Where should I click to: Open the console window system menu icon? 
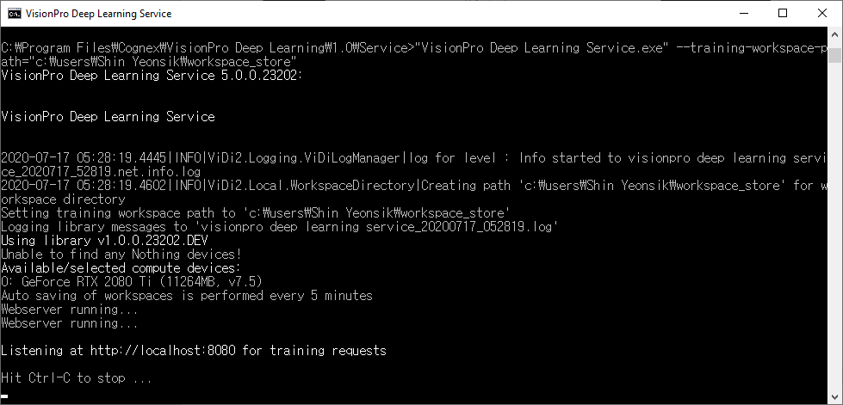[15, 14]
